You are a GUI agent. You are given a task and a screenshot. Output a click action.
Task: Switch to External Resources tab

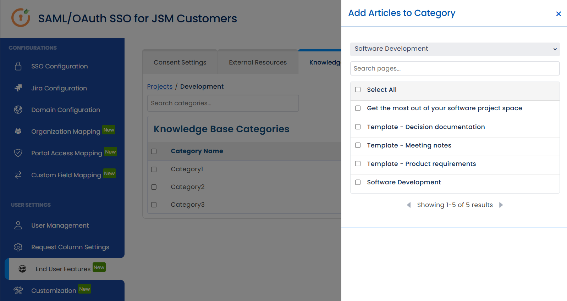(258, 62)
